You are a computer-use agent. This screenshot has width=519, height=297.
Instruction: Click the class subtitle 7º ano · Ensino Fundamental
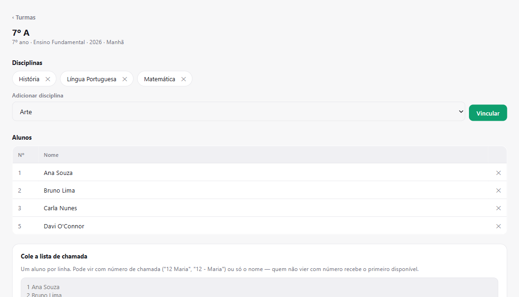[x=68, y=42]
